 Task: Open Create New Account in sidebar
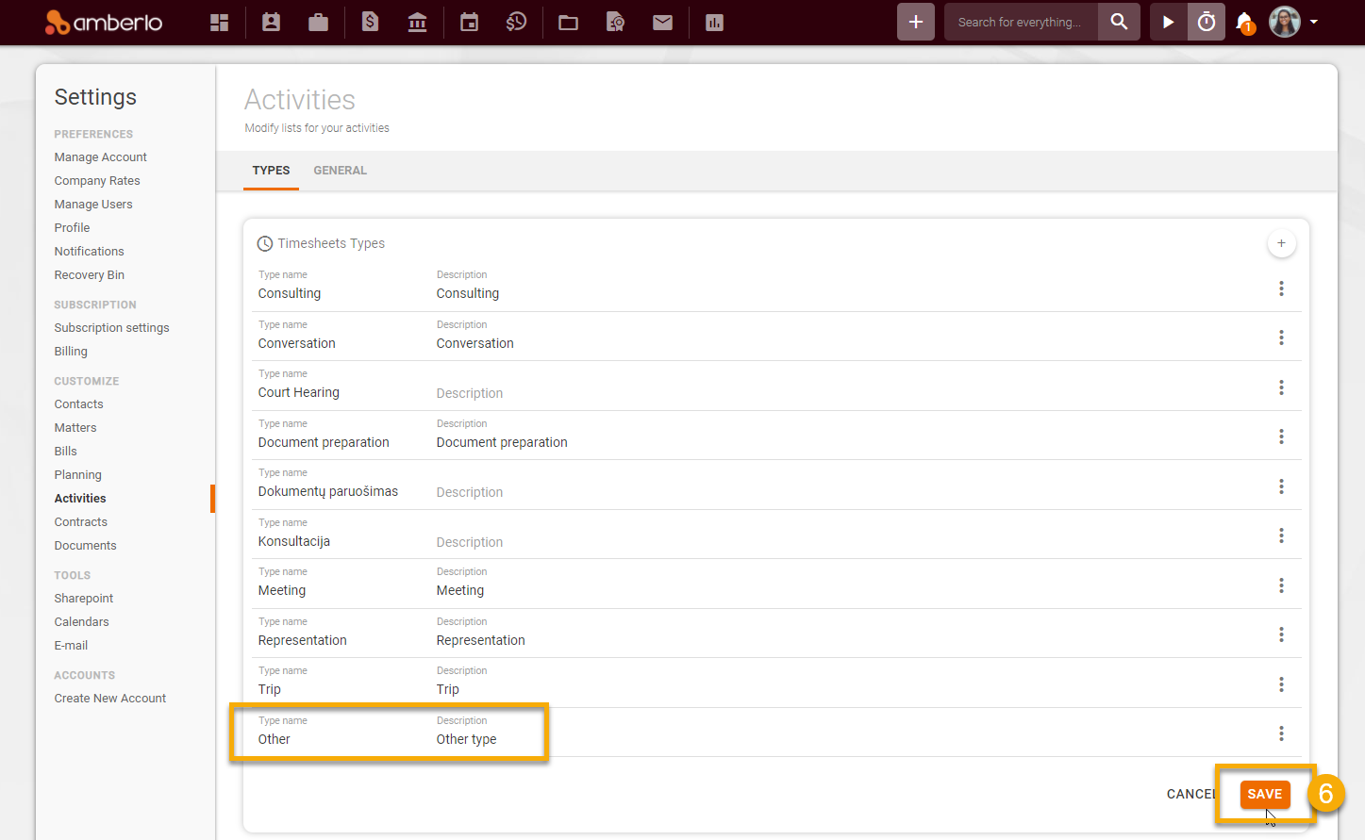pyautogui.click(x=109, y=698)
